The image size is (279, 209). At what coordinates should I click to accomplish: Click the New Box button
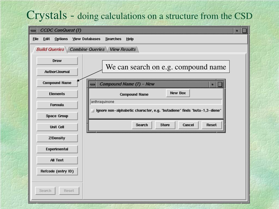pyautogui.click(x=178, y=93)
